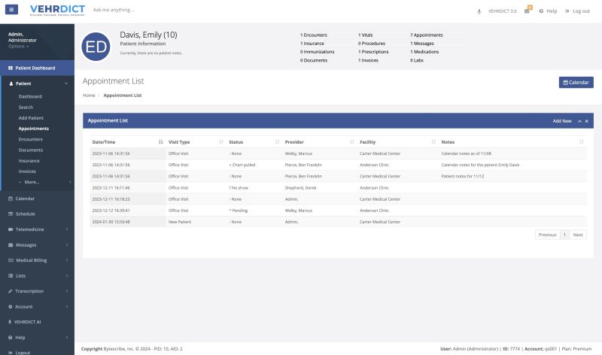
Task: Go to Home breadcrumb
Action: 89,96
